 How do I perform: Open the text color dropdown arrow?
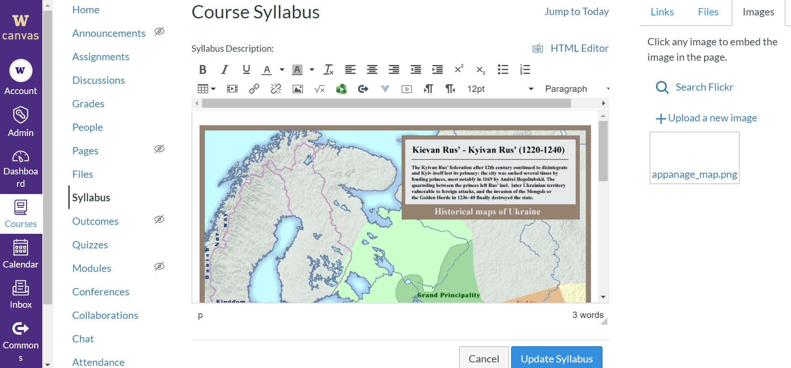(282, 70)
